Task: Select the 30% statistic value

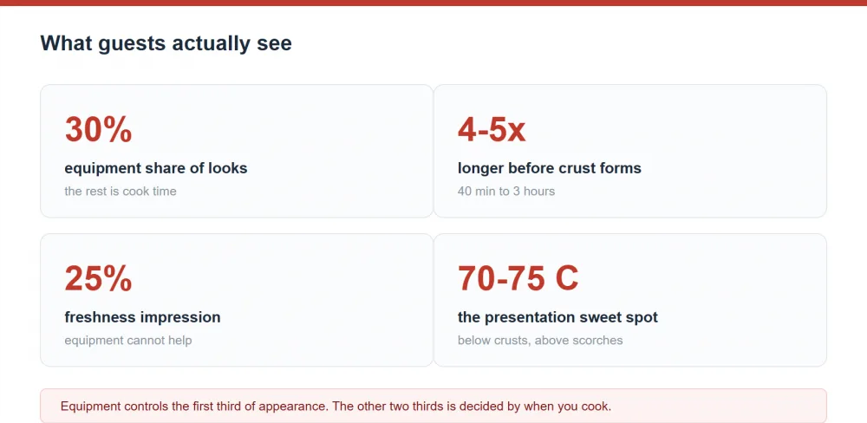Action: pos(99,129)
